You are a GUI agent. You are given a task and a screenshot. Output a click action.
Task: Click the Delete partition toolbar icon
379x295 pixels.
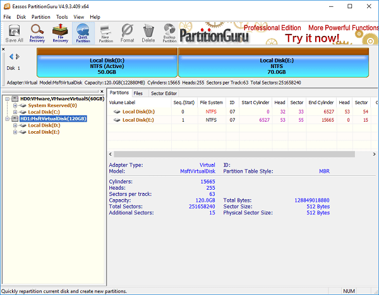tap(148, 33)
